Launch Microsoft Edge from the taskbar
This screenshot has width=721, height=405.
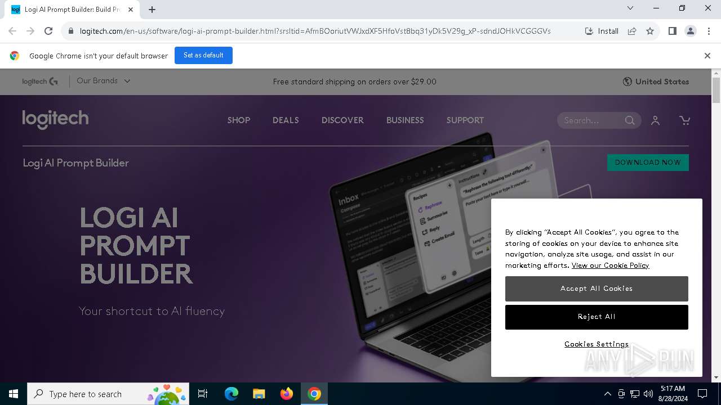click(232, 394)
